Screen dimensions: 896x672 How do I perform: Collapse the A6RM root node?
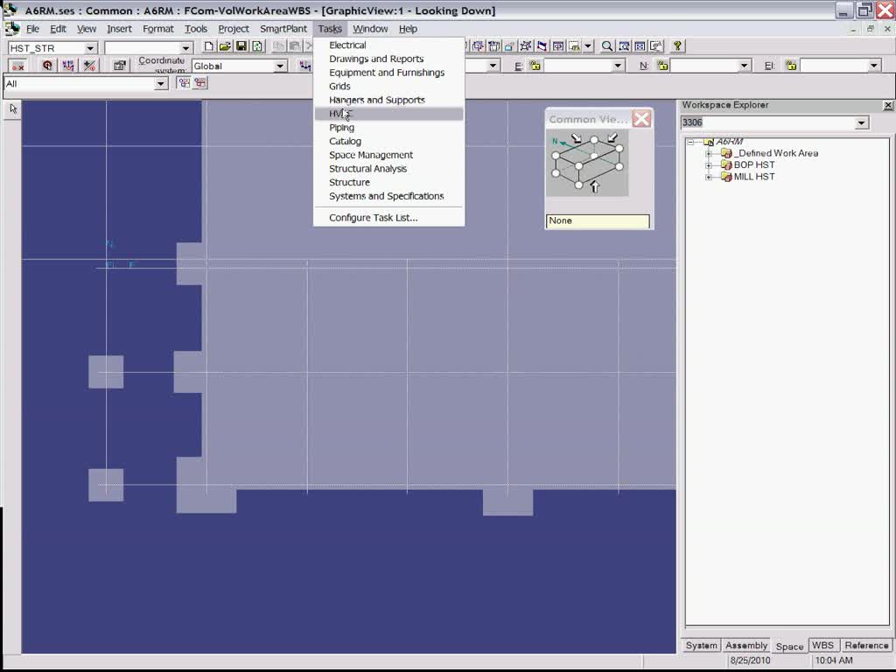(691, 142)
